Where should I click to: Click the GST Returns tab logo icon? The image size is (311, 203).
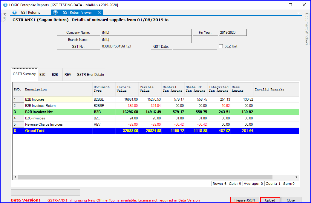[14, 13]
